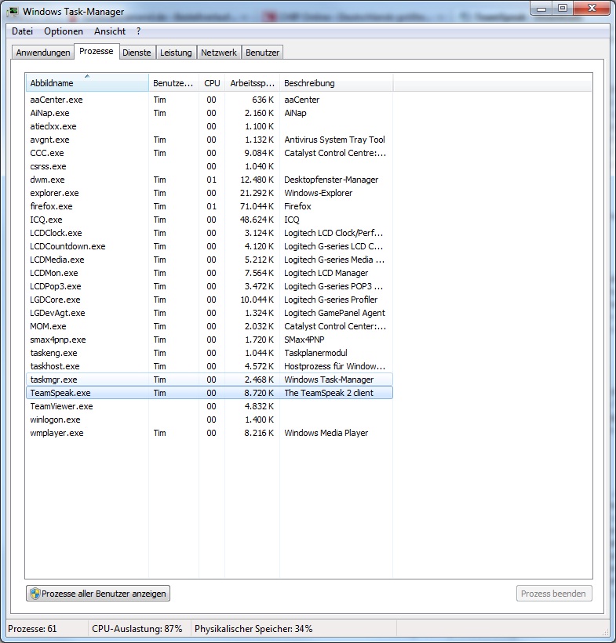Open the Leistung tab
Screen dimensions: 616x643
click(x=176, y=53)
